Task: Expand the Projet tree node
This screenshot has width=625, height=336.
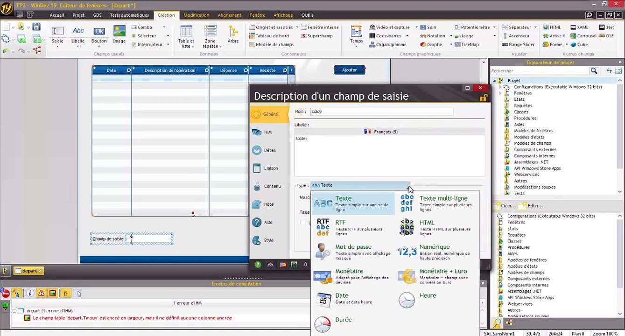Action: click(x=494, y=81)
